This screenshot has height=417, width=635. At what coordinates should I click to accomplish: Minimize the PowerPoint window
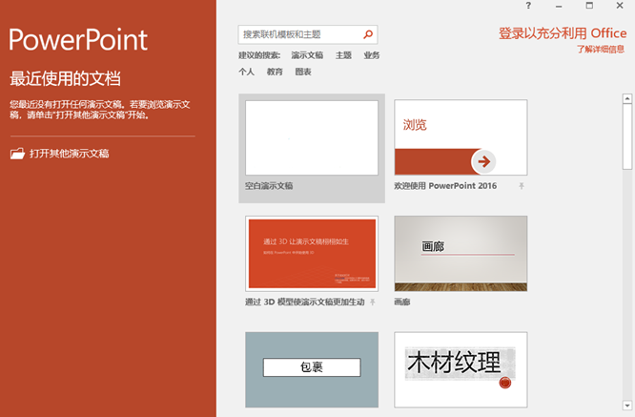(x=559, y=6)
